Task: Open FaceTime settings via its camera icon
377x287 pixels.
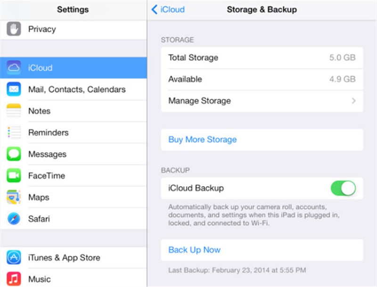Action: click(14, 176)
